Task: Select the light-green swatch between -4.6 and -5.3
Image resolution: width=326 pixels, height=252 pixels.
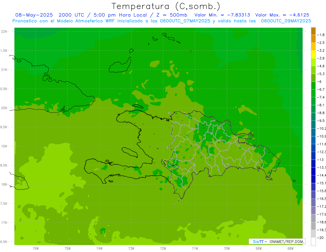Action: (313, 70)
